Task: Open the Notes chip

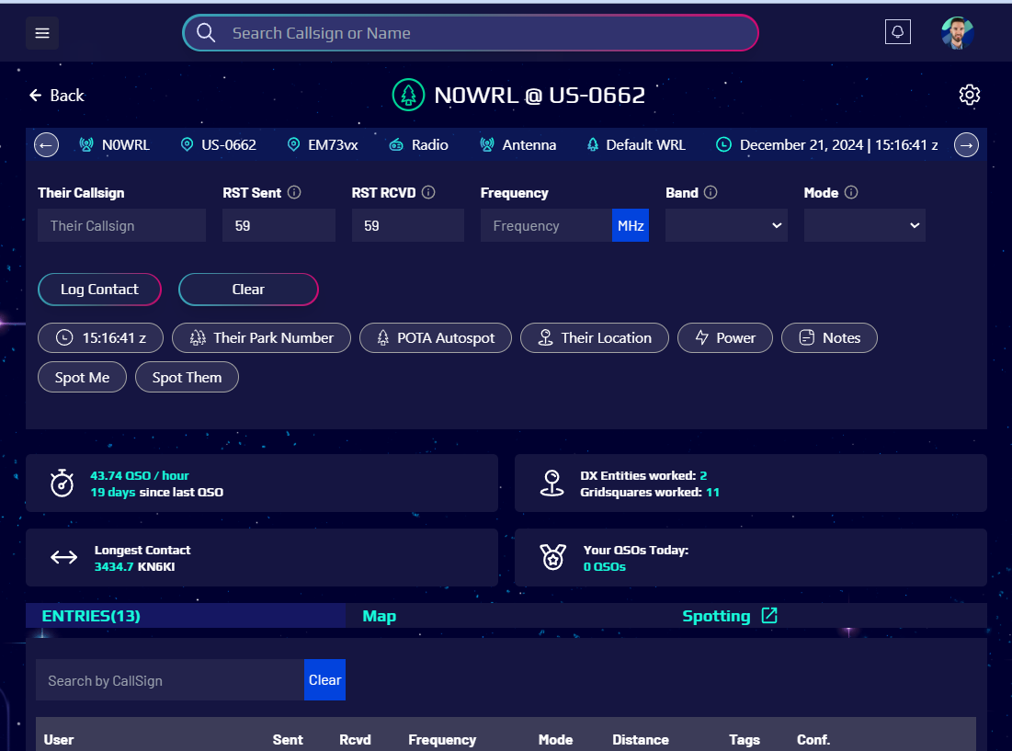Action: pyautogui.click(x=829, y=337)
